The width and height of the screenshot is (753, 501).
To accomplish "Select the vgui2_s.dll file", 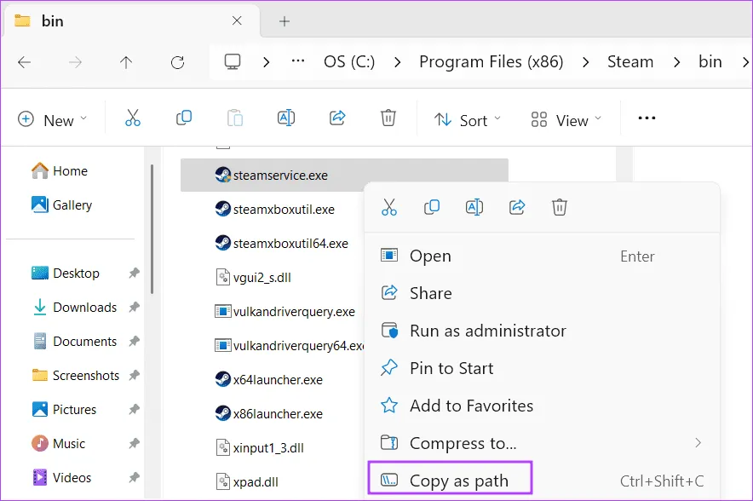I will pyautogui.click(x=253, y=277).
